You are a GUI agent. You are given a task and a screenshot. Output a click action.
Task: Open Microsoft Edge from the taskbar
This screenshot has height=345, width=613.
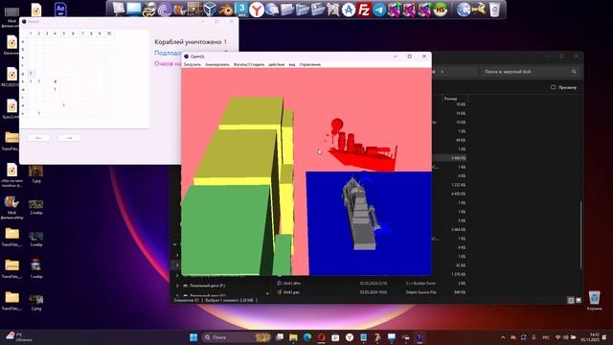pyautogui.click(x=307, y=337)
